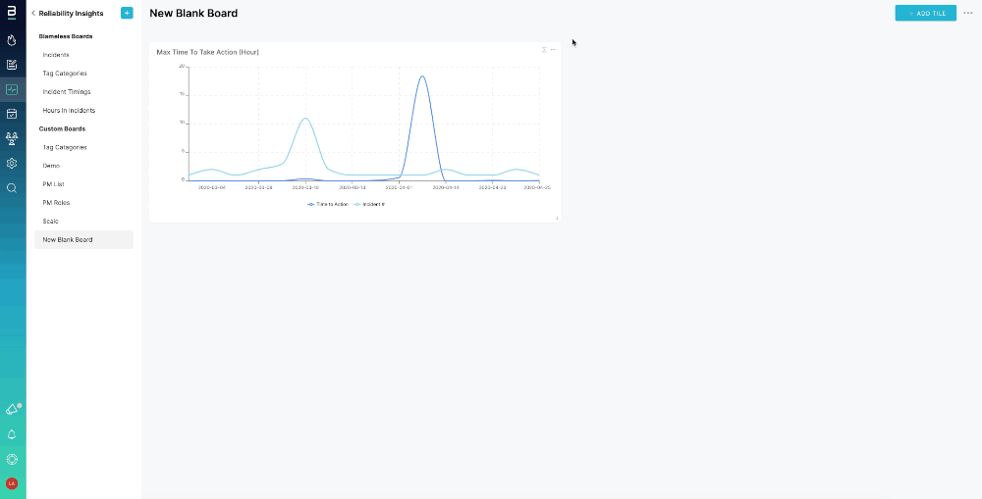Collapse the Reliability Insights panel with back chevron
This screenshot has height=499, width=982.
[x=33, y=13]
